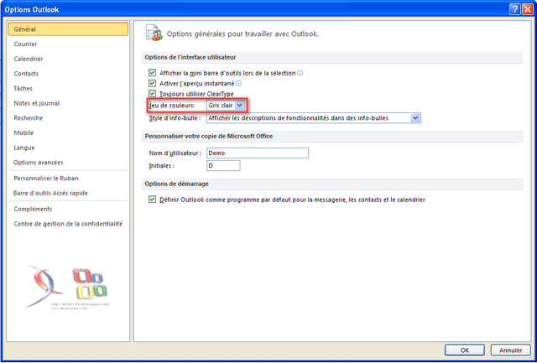Select 'Centre de gestion de la confidentialité'
The image size is (537, 363).
pyautogui.click(x=68, y=224)
